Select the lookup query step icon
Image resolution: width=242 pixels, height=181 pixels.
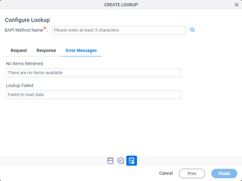[x=121, y=161]
